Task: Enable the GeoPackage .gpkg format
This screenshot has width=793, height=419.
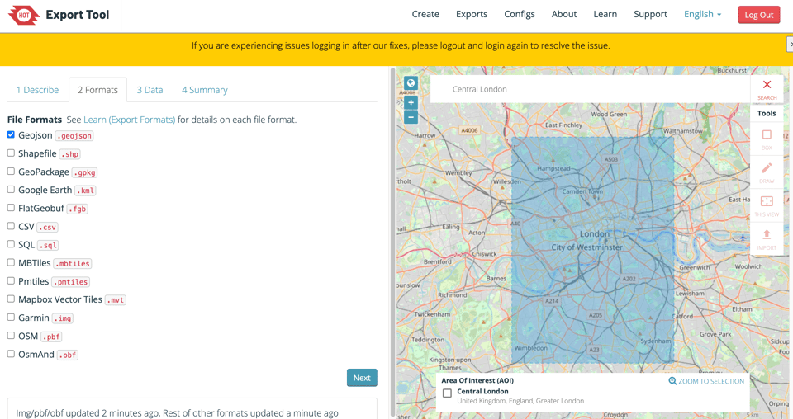Action: [11, 171]
